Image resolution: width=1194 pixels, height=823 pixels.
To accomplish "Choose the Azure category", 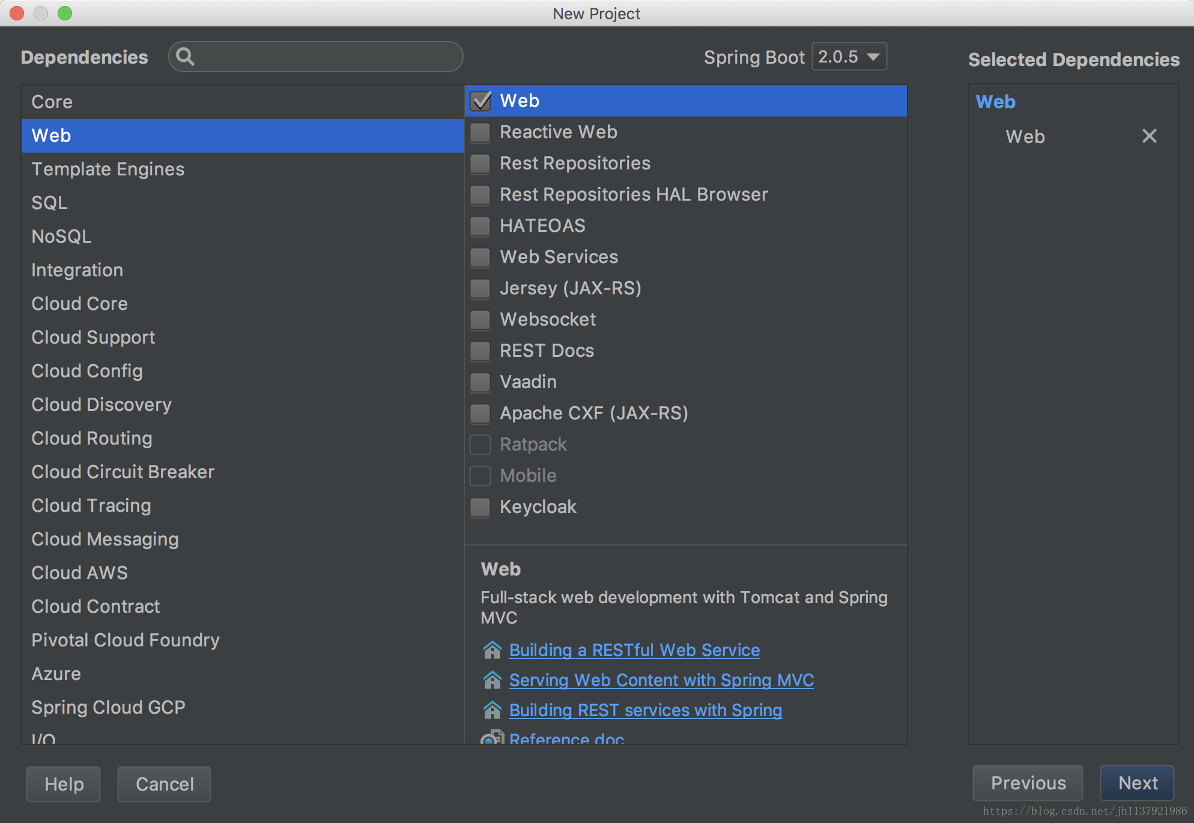I will click(243, 674).
